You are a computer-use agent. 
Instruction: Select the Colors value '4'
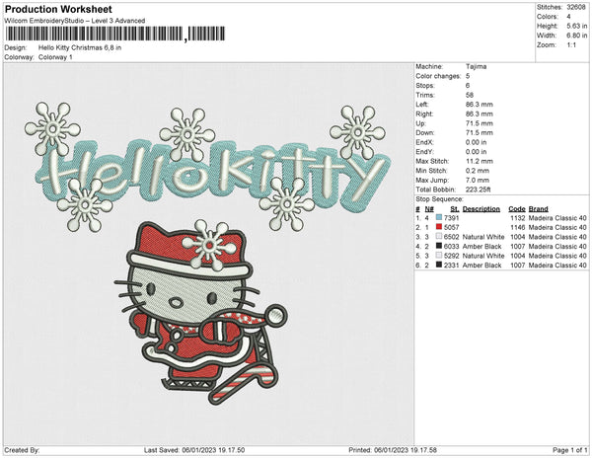pos(568,17)
